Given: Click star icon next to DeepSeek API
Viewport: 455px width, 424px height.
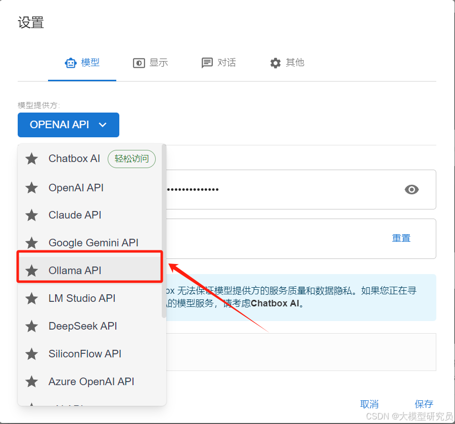Looking at the screenshot, I should 32,327.
